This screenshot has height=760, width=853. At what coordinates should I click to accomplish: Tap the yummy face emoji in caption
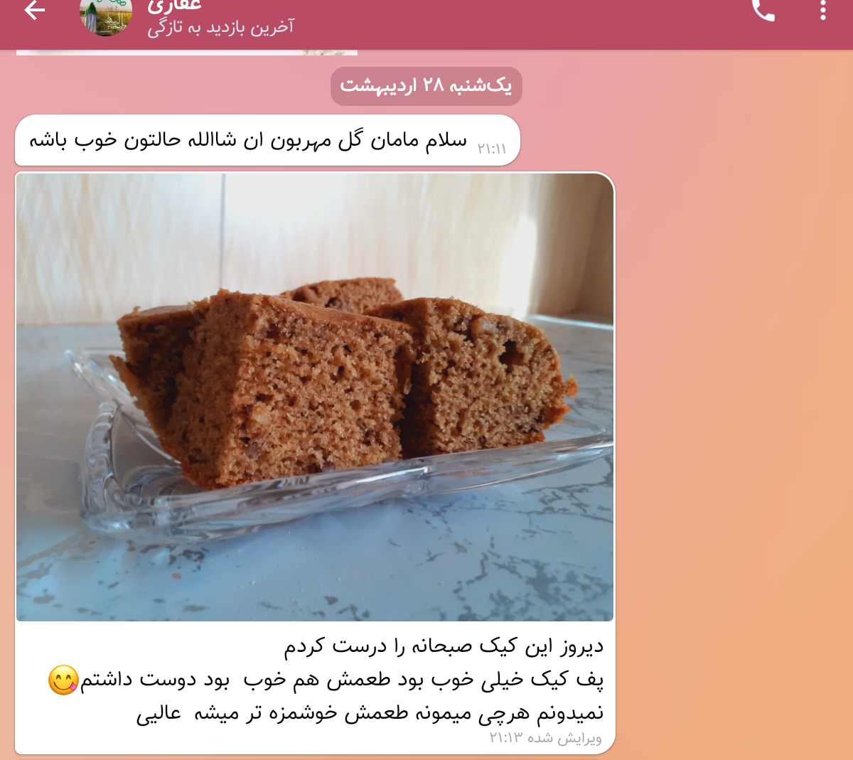tap(63, 680)
